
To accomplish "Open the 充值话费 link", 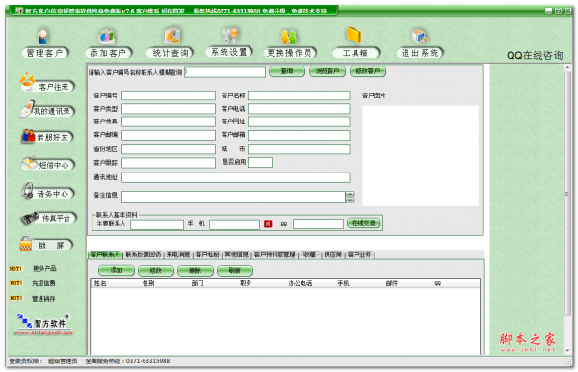I will (x=43, y=283).
